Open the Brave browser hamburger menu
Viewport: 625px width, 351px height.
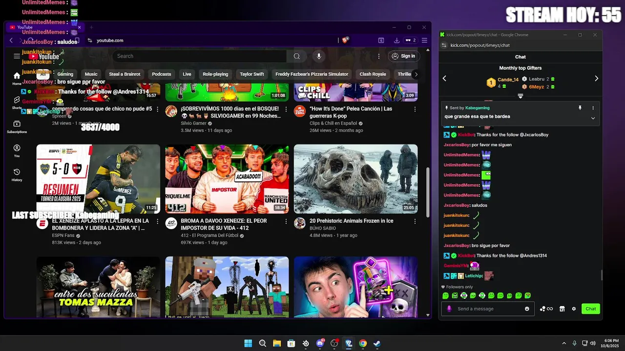coord(424,40)
